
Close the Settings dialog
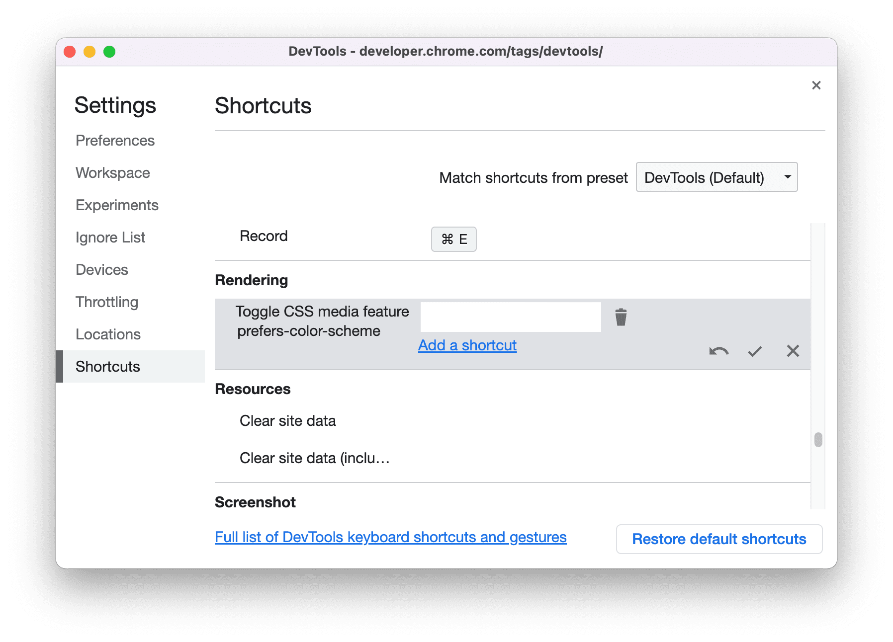click(816, 85)
